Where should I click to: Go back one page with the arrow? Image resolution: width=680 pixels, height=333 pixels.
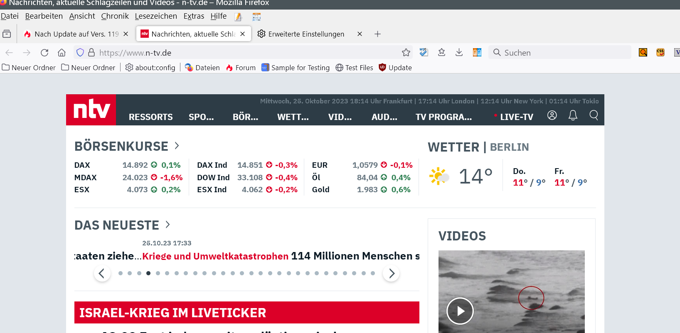click(9, 53)
